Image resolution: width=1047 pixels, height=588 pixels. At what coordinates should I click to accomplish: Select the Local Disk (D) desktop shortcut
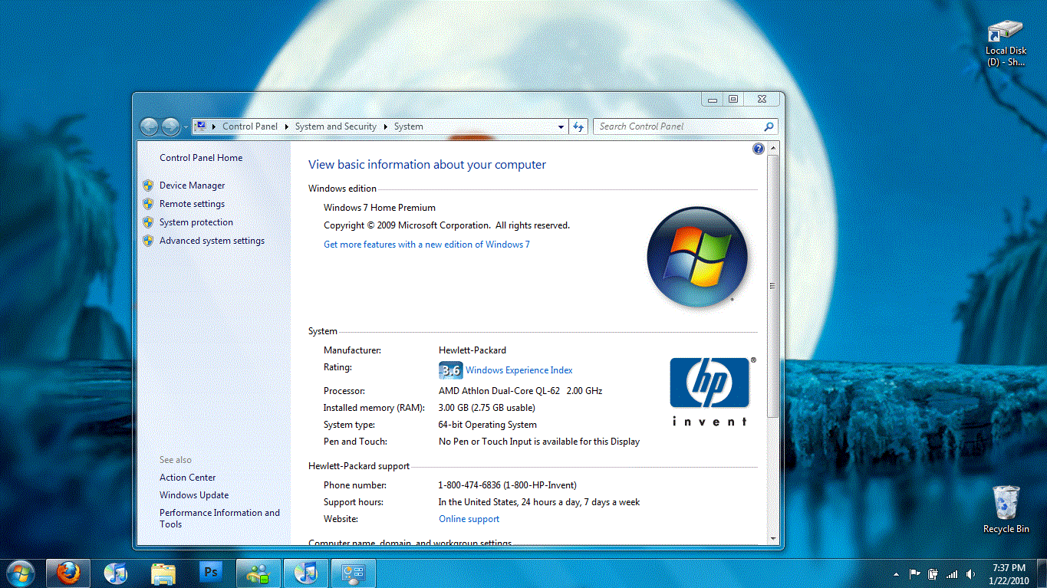click(x=1006, y=43)
